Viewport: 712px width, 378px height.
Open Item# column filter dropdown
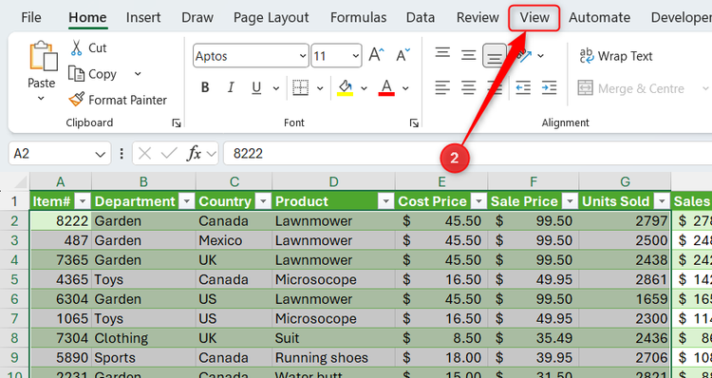[x=83, y=201]
